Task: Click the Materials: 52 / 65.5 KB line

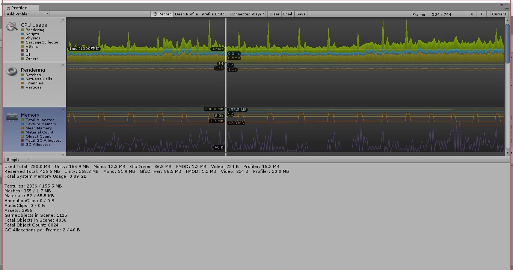Action: tap(29, 196)
